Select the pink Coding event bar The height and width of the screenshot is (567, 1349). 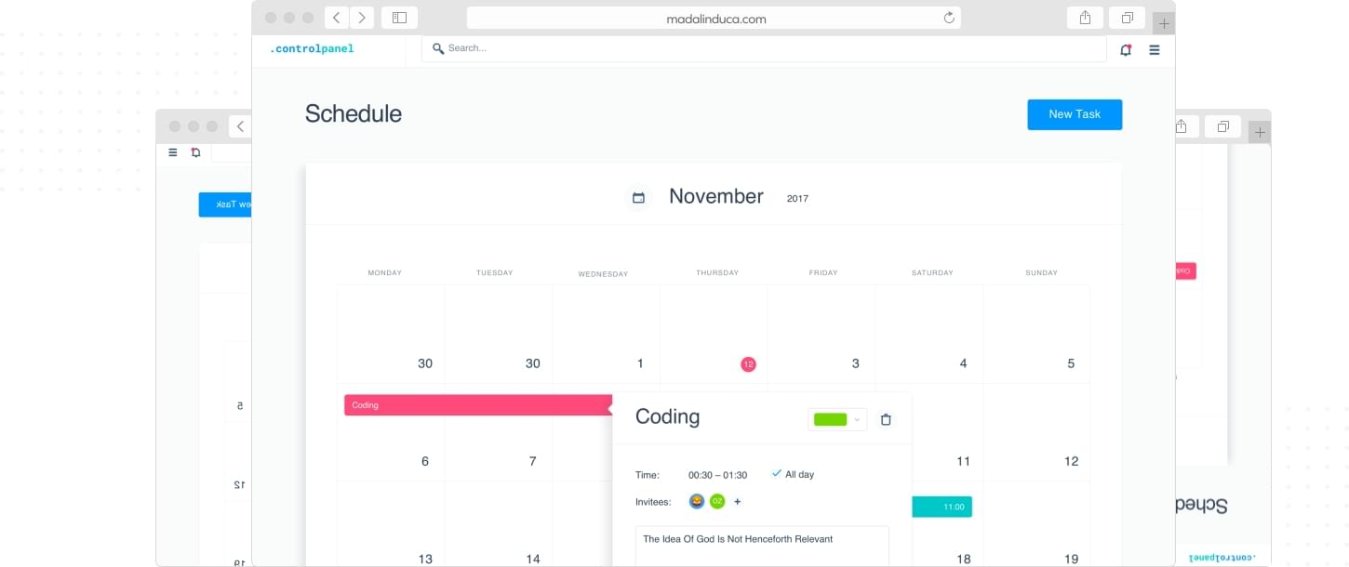click(476, 405)
